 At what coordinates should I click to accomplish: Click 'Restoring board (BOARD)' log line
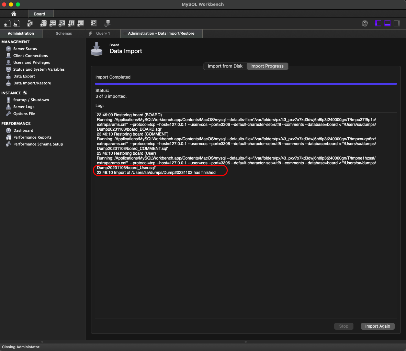(x=129, y=115)
